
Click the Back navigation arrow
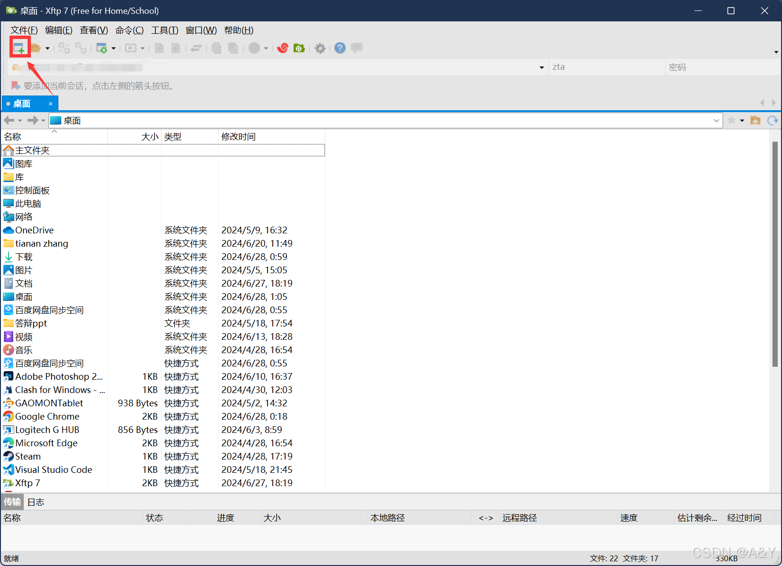[x=9, y=120]
